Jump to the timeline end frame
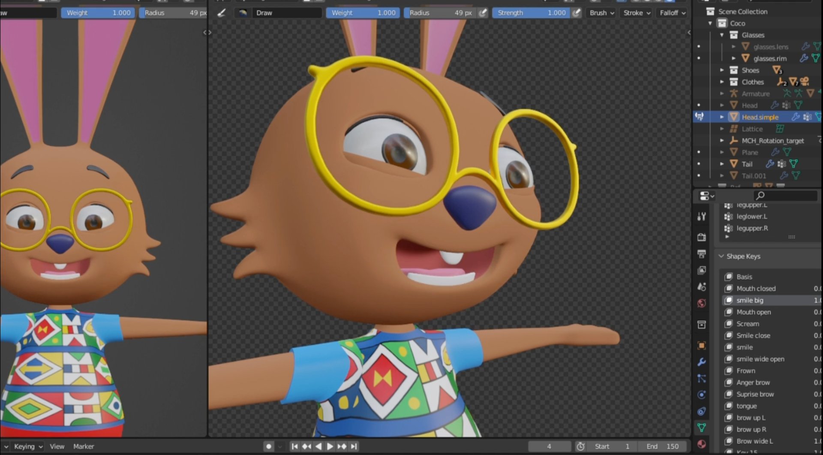Image resolution: width=823 pixels, height=455 pixels. coord(354,446)
